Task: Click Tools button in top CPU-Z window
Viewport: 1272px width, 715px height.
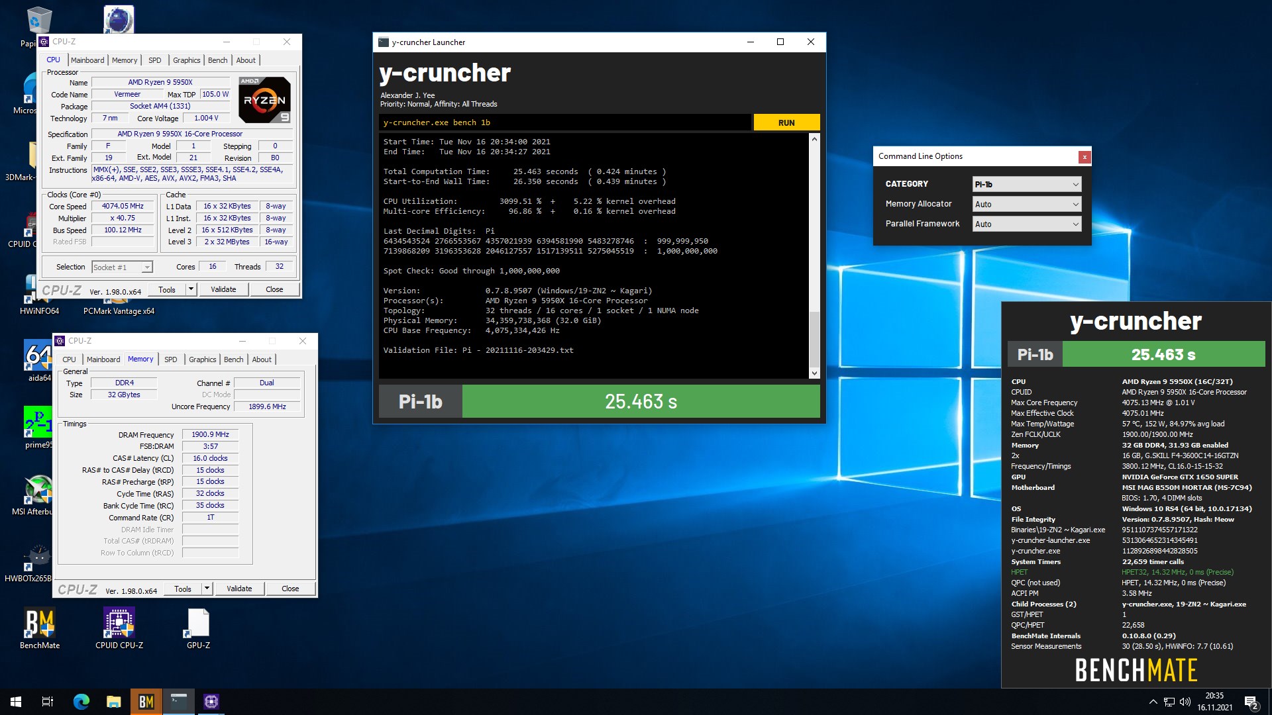Action: 167,289
